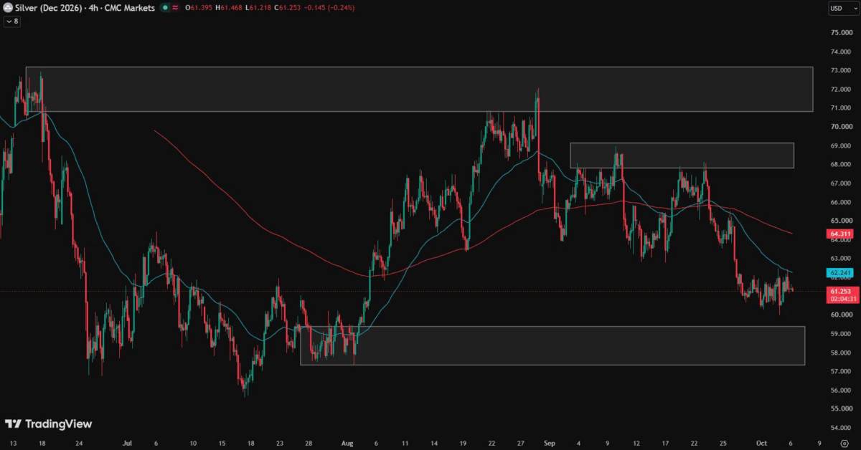
Task: Click the 66.000 price axis label
Action: click(x=840, y=202)
